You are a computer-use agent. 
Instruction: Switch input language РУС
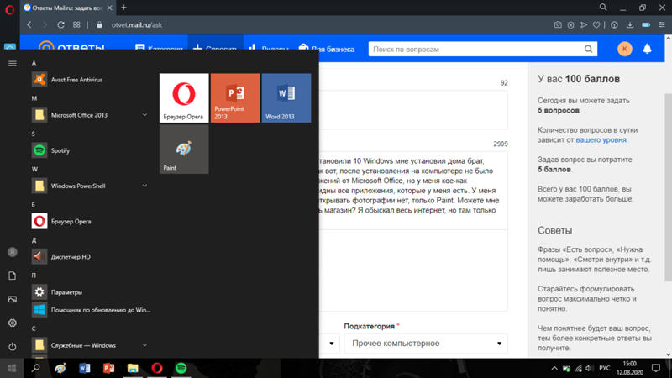click(x=605, y=368)
